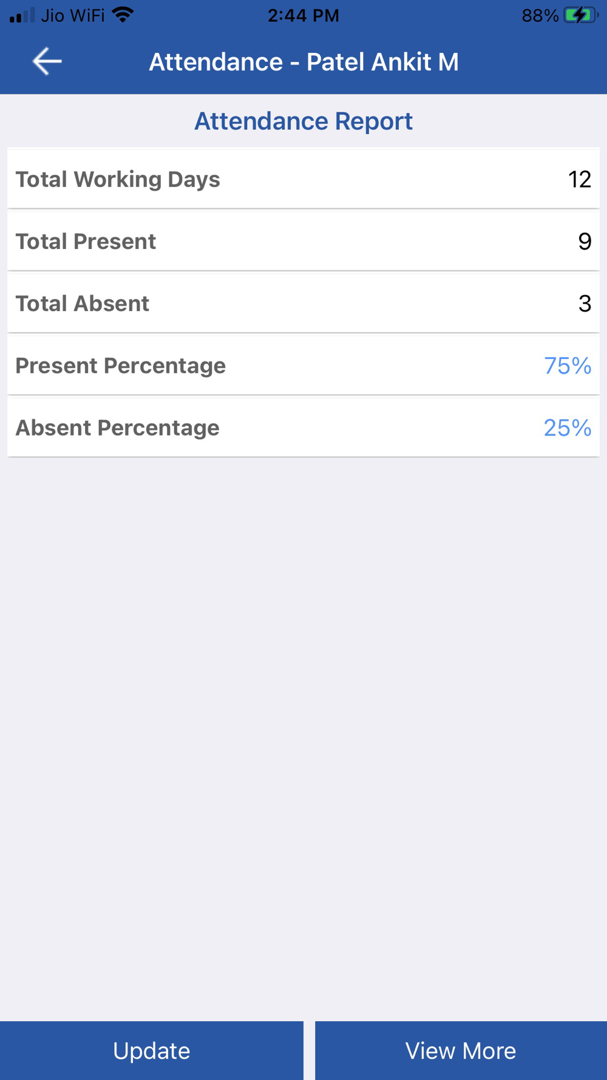Tap the back arrow icon

click(47, 61)
